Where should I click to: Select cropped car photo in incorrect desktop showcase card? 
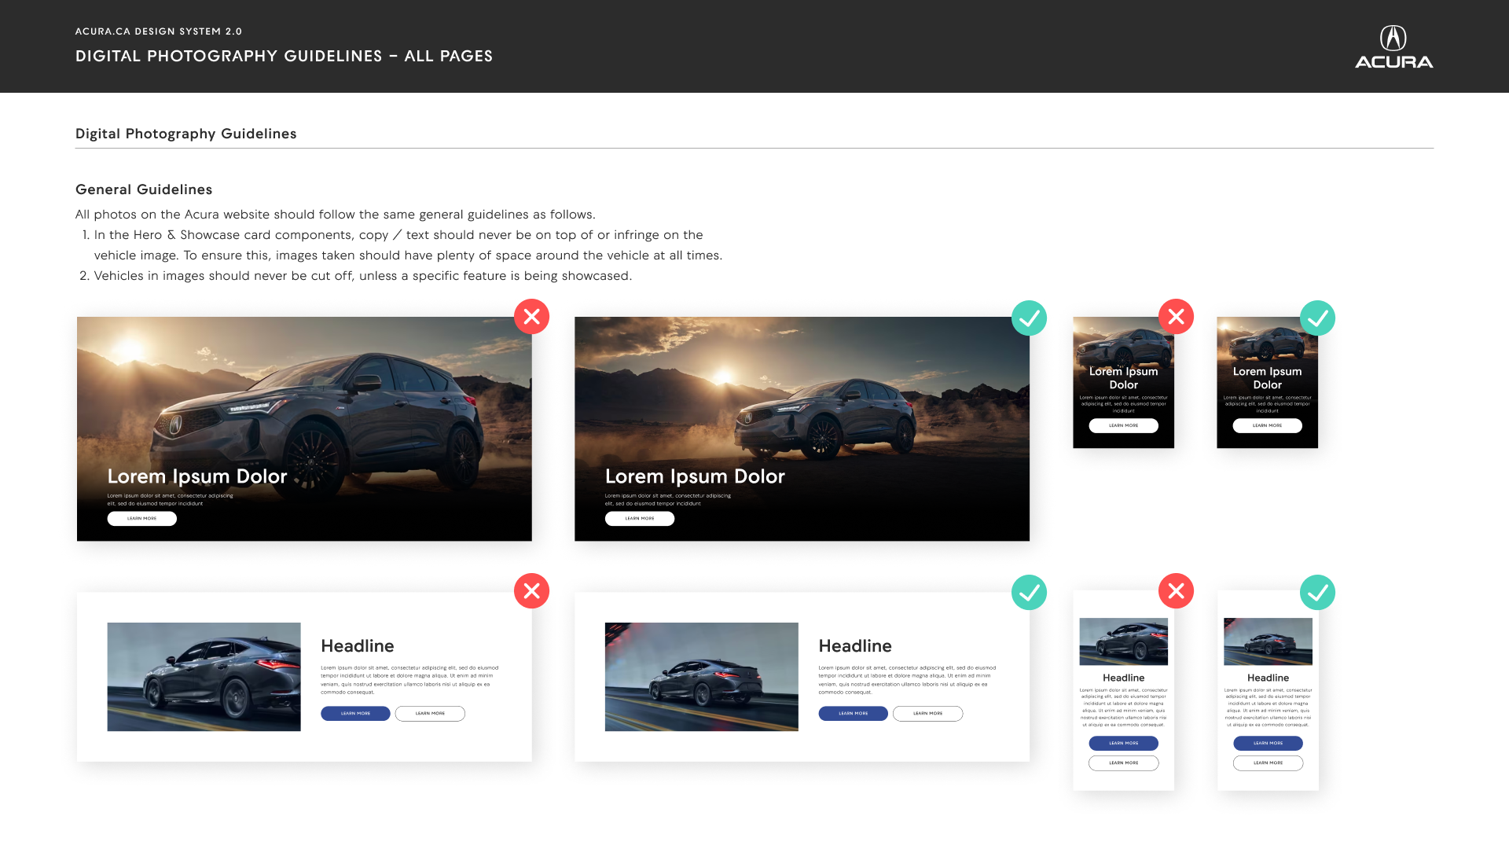coord(204,677)
